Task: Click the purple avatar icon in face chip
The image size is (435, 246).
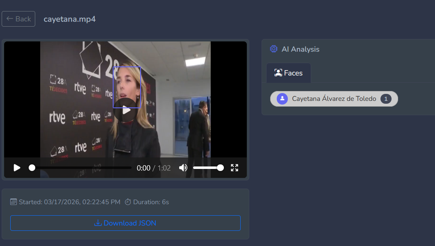Action: (x=282, y=99)
